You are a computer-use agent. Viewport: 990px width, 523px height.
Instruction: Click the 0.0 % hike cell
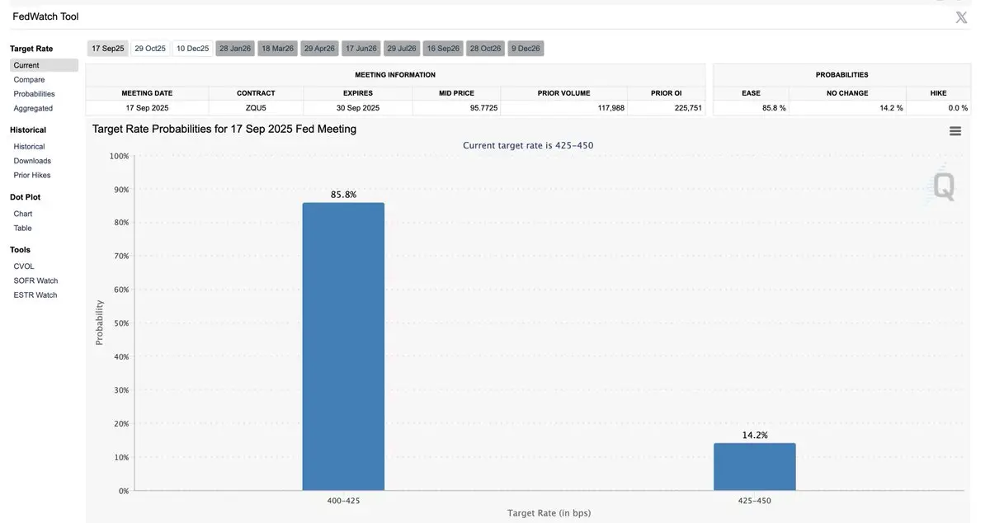[939, 108]
